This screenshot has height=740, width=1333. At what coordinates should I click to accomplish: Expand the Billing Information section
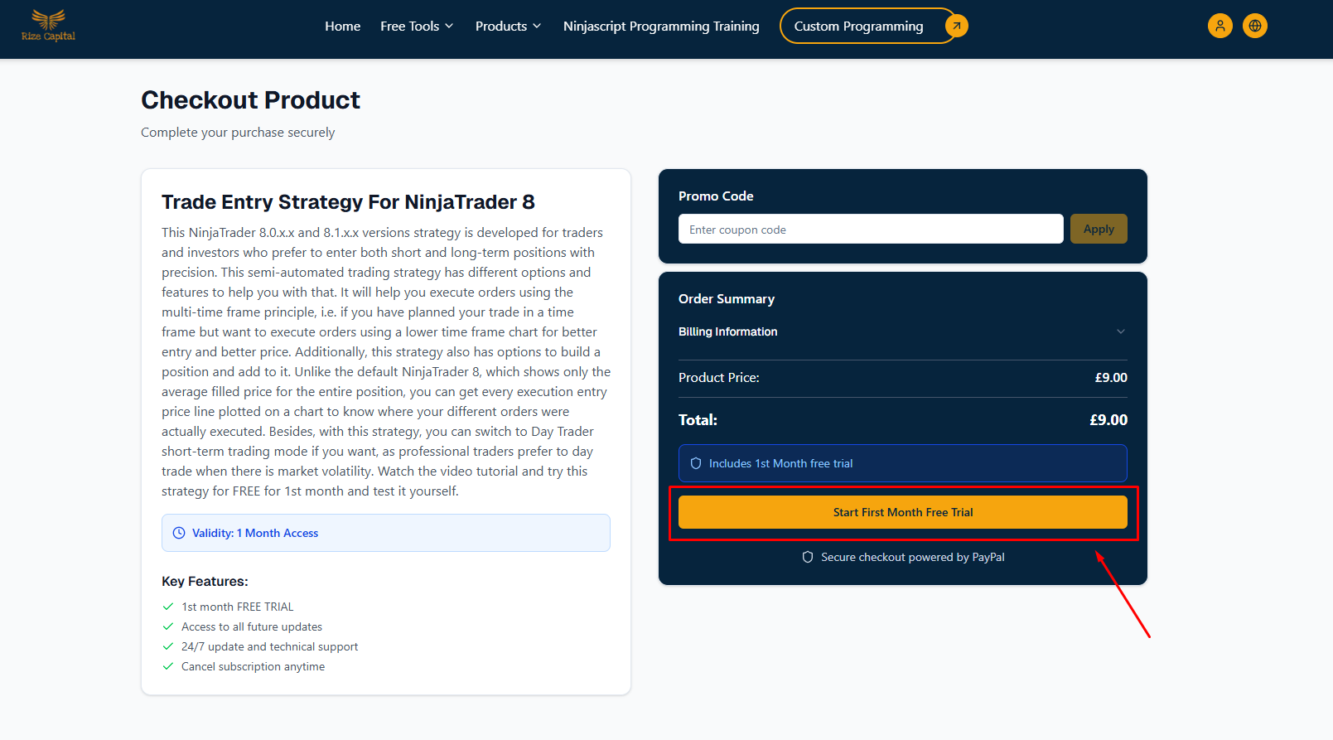[x=903, y=331]
